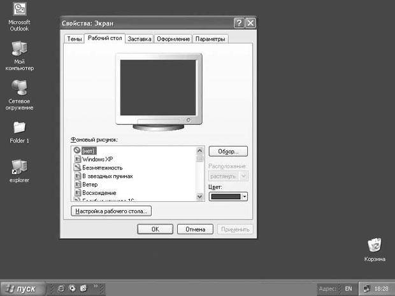
Task: Select the Корзина recycle bin icon
Action: pos(375,245)
